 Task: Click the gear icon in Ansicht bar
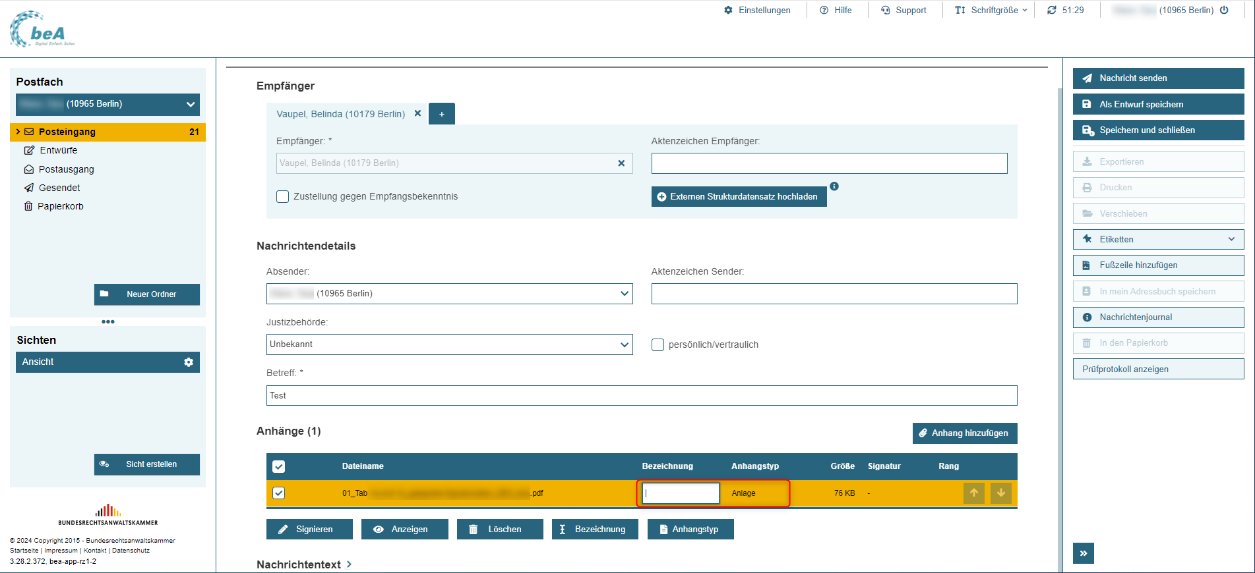(189, 362)
